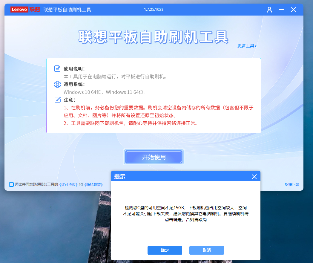Enable the license agreement checkbox
Screen dimensions: 313x263
point(11,185)
